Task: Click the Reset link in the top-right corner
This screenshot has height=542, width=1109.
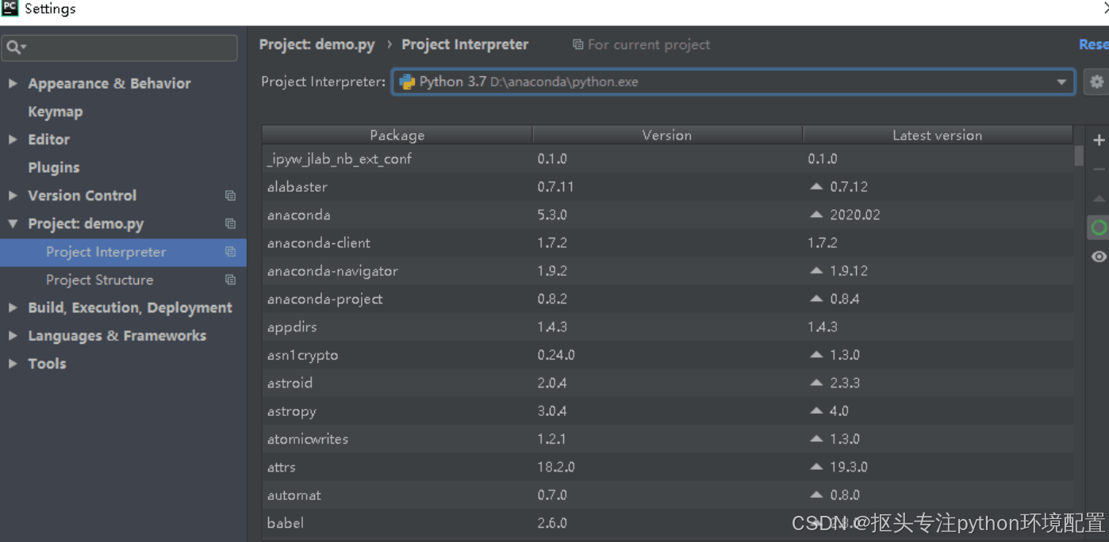Action: point(1094,45)
